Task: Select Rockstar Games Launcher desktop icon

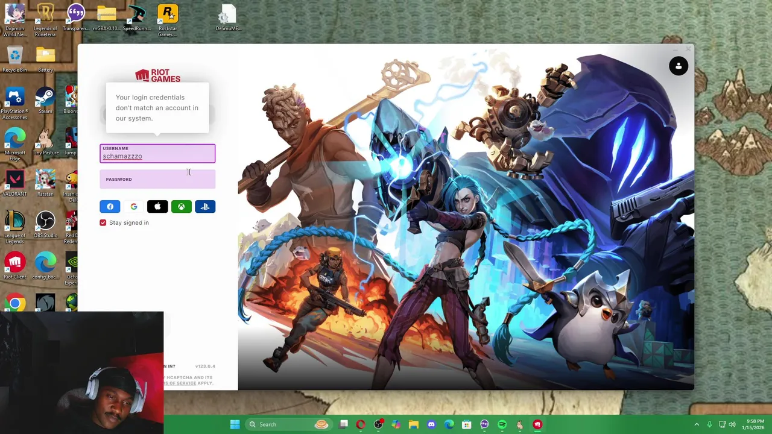Action: pyautogui.click(x=168, y=20)
